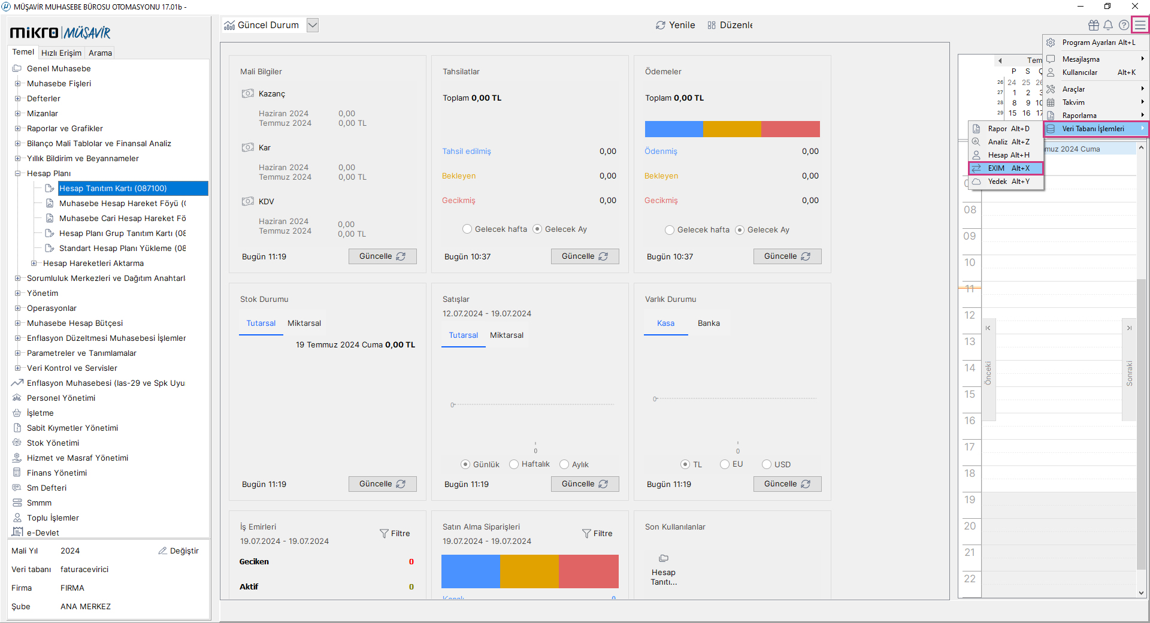Select Gelecek Ay in Ödemeler
Image resolution: width=1150 pixels, height=623 pixels.
coord(740,229)
